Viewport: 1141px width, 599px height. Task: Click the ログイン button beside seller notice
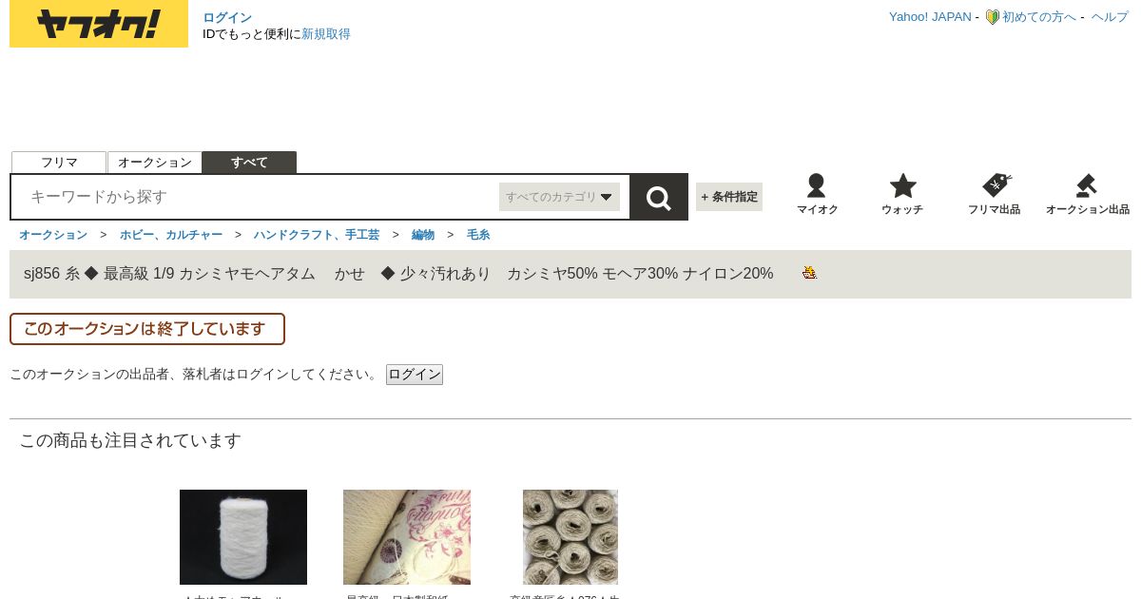tap(415, 375)
